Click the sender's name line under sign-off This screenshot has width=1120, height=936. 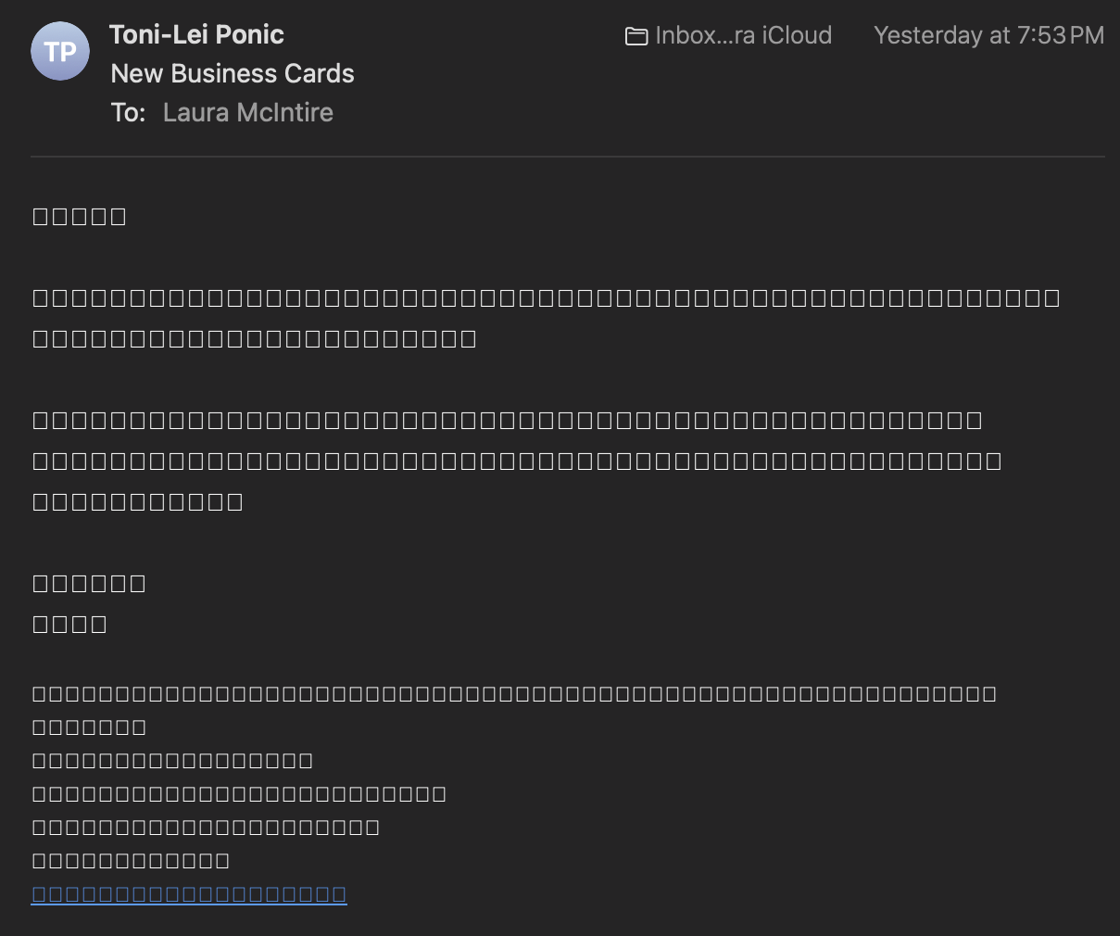[69, 624]
